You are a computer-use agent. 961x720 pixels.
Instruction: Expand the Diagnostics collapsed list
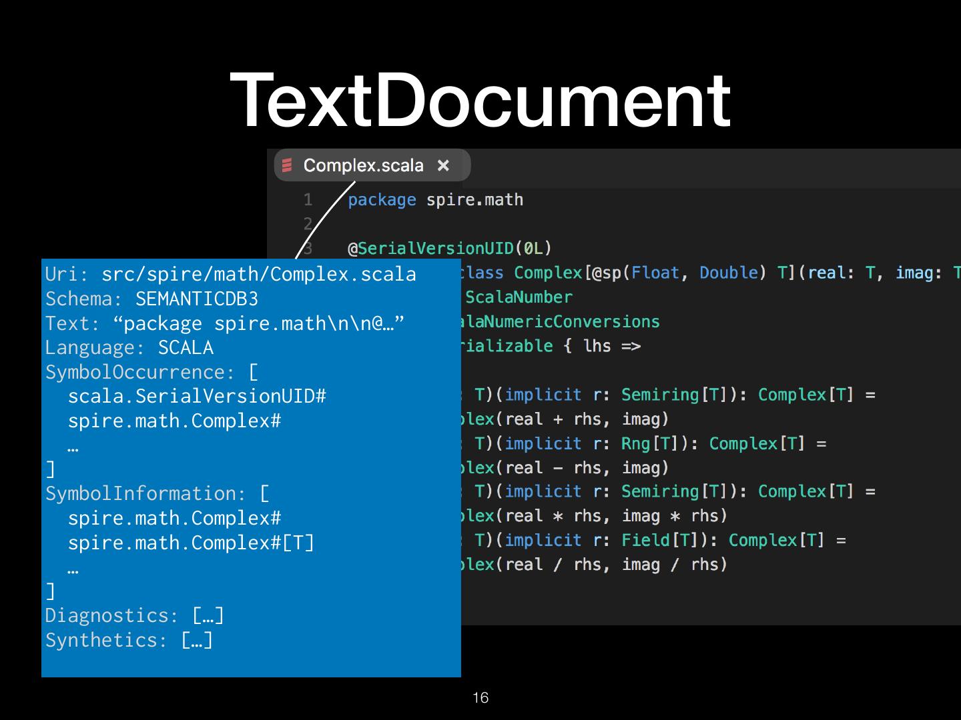[x=208, y=615]
